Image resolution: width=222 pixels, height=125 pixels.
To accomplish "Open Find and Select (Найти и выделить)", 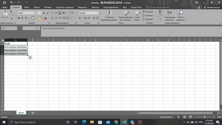I will click(x=181, y=16).
